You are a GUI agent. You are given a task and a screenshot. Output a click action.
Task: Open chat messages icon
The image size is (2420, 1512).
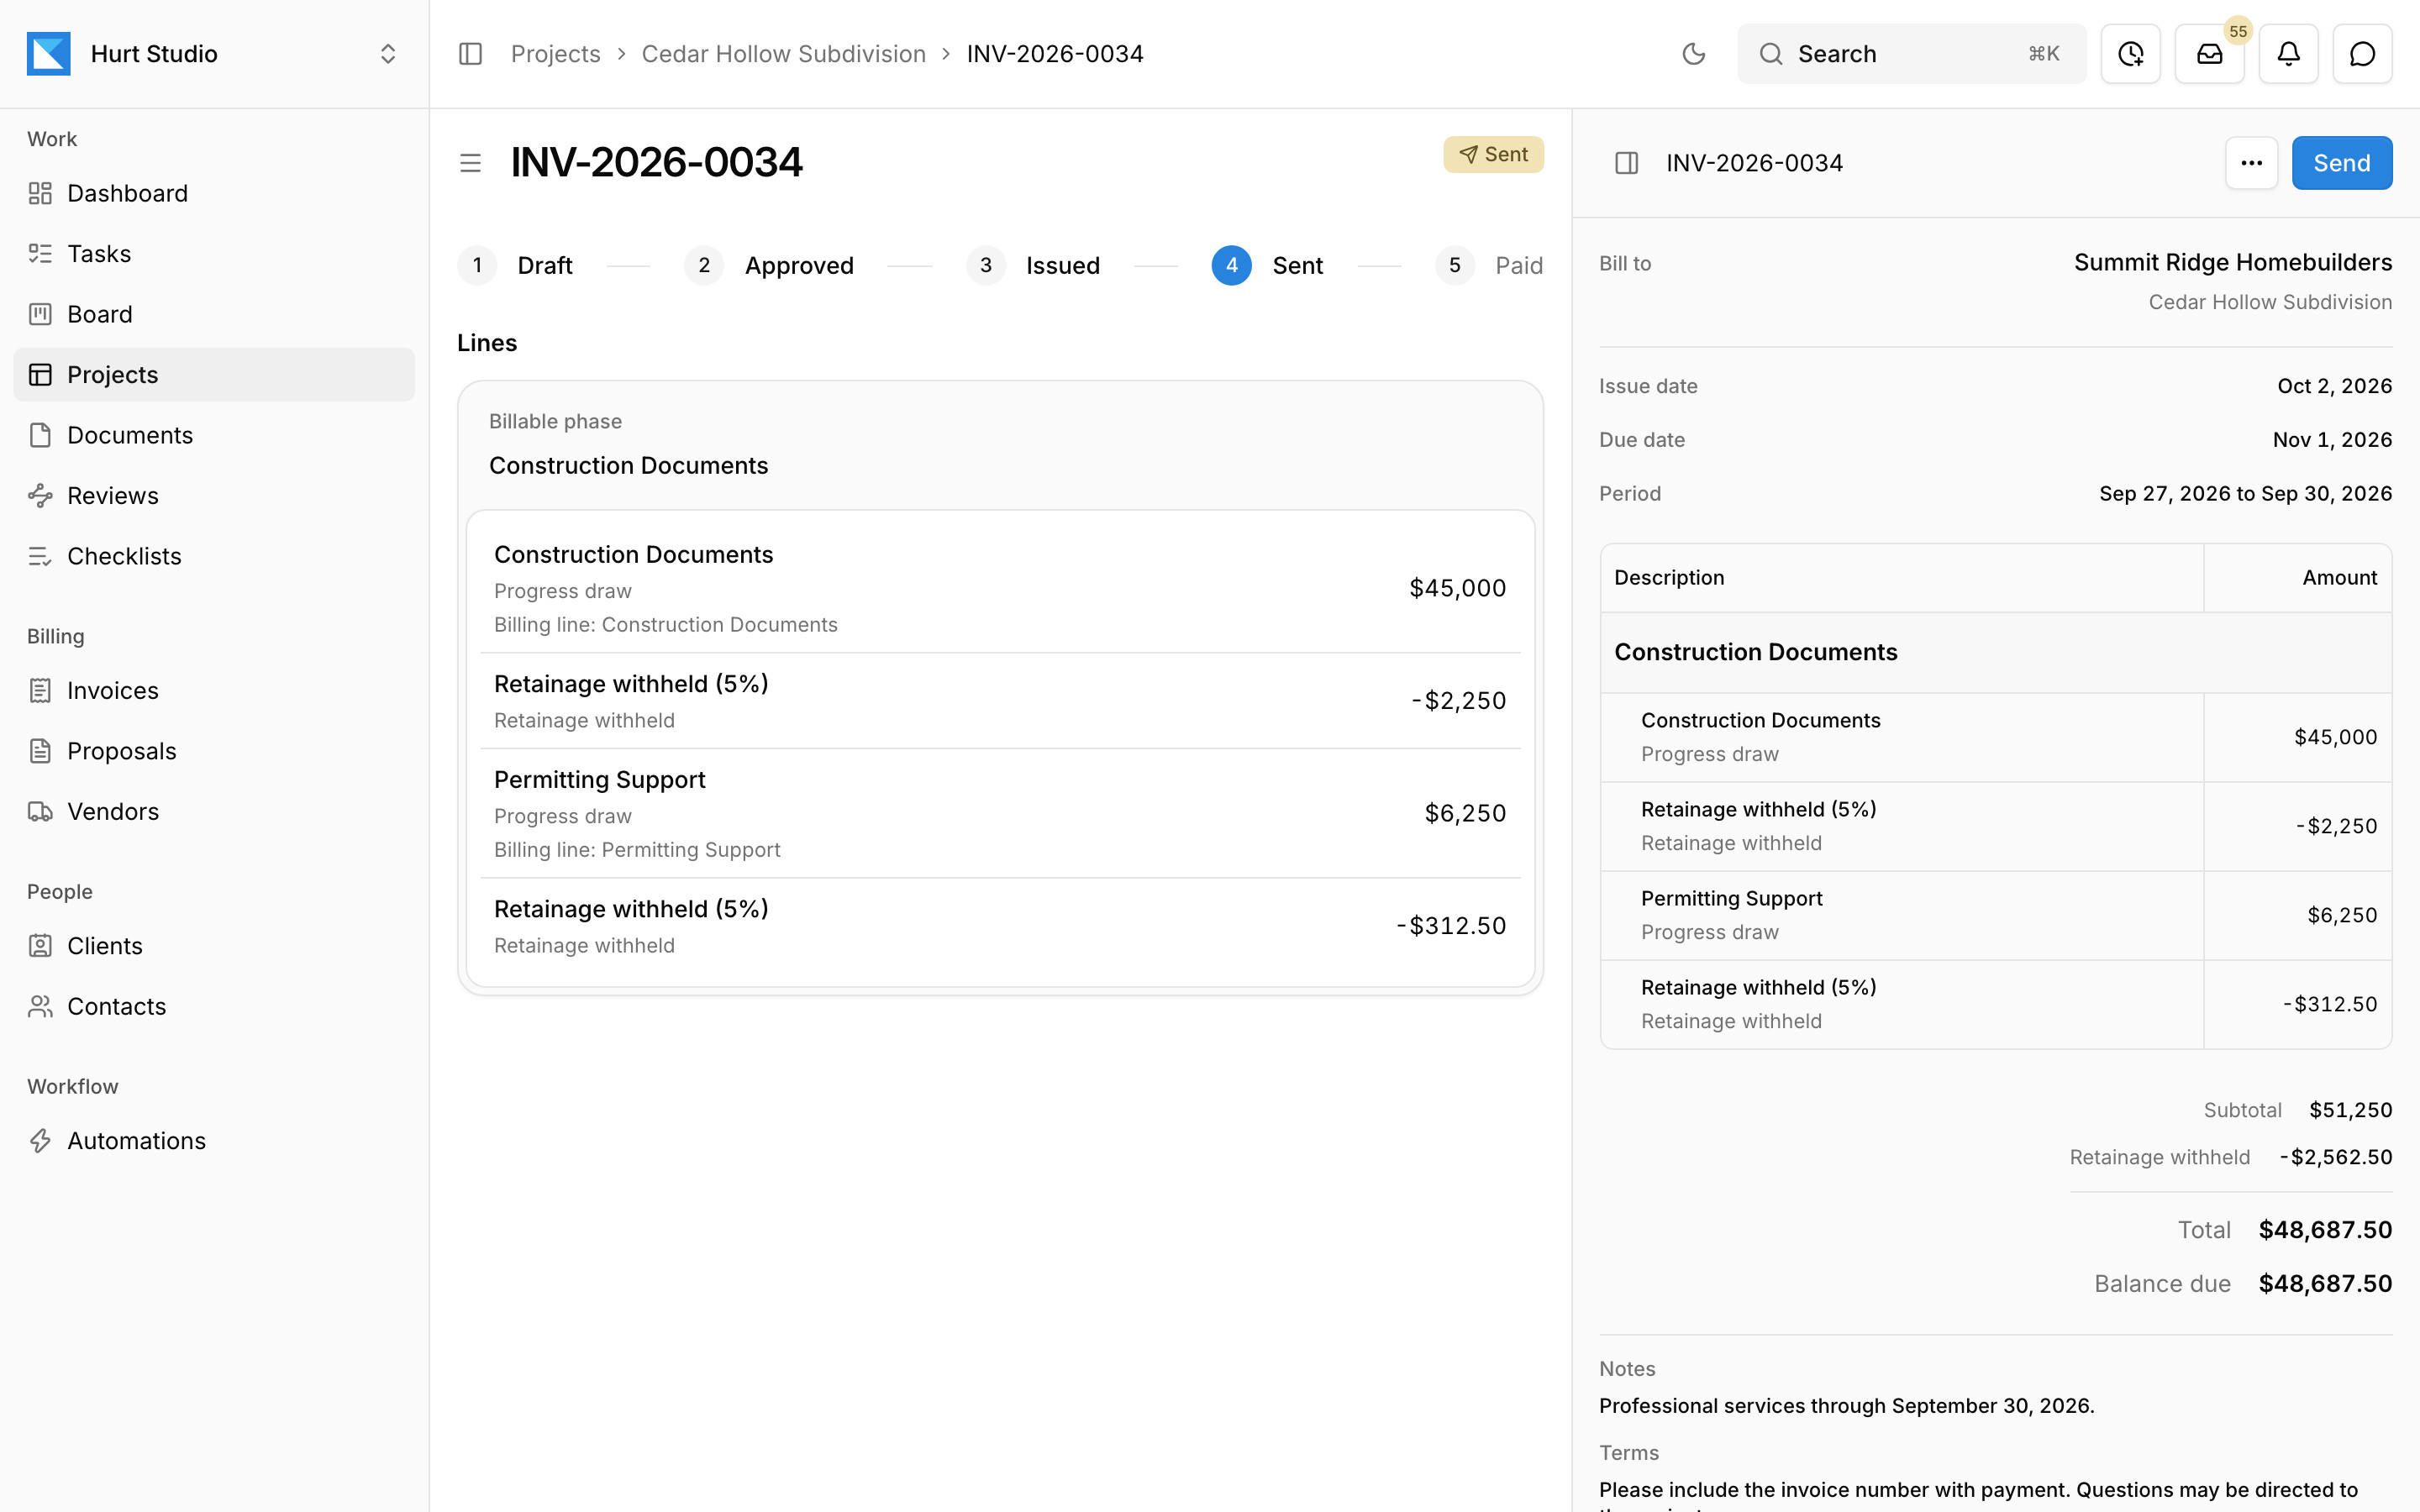pos(2362,54)
